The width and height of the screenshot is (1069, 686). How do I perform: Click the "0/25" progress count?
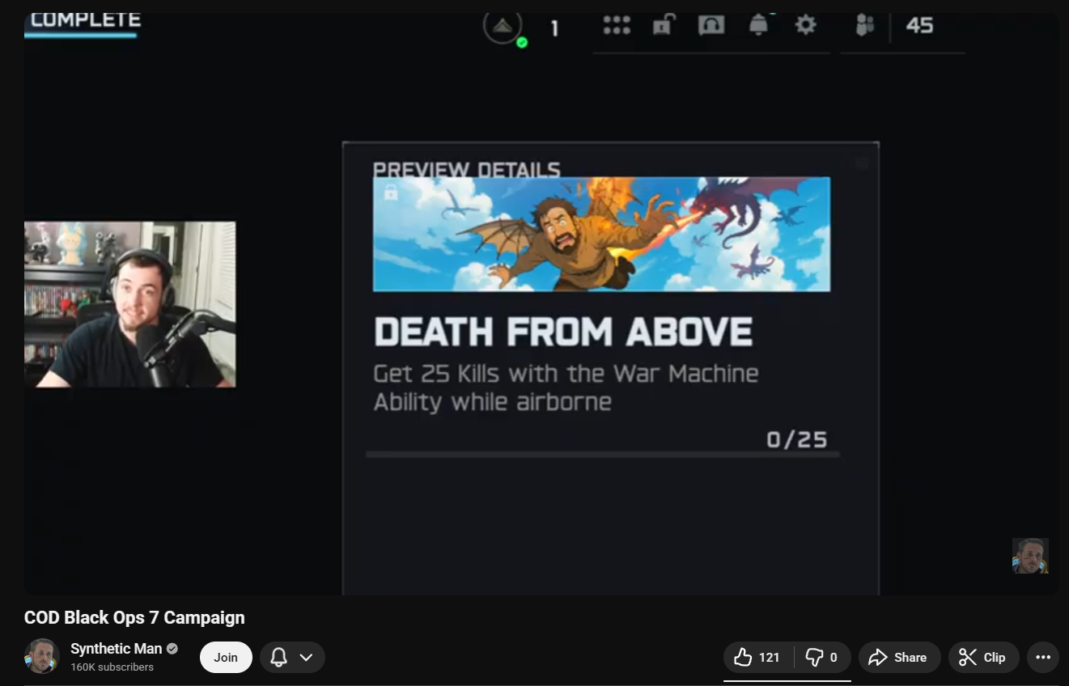tap(797, 439)
